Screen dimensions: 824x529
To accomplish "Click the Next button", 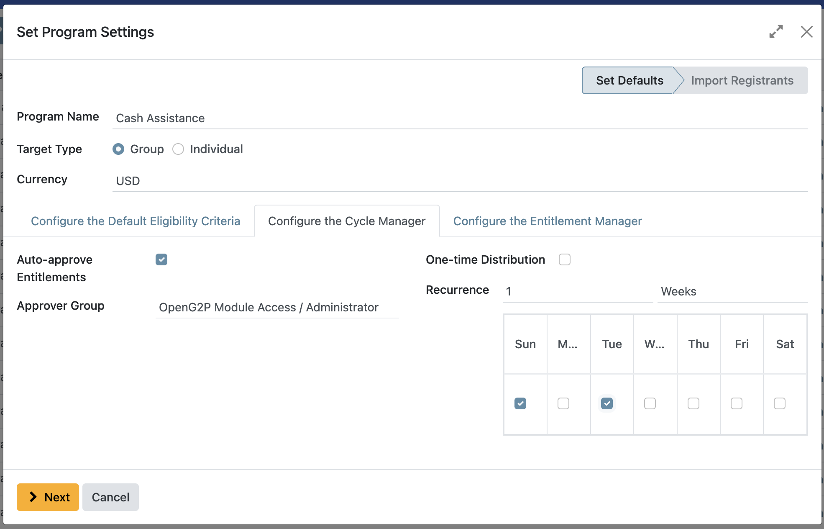I will tap(48, 497).
